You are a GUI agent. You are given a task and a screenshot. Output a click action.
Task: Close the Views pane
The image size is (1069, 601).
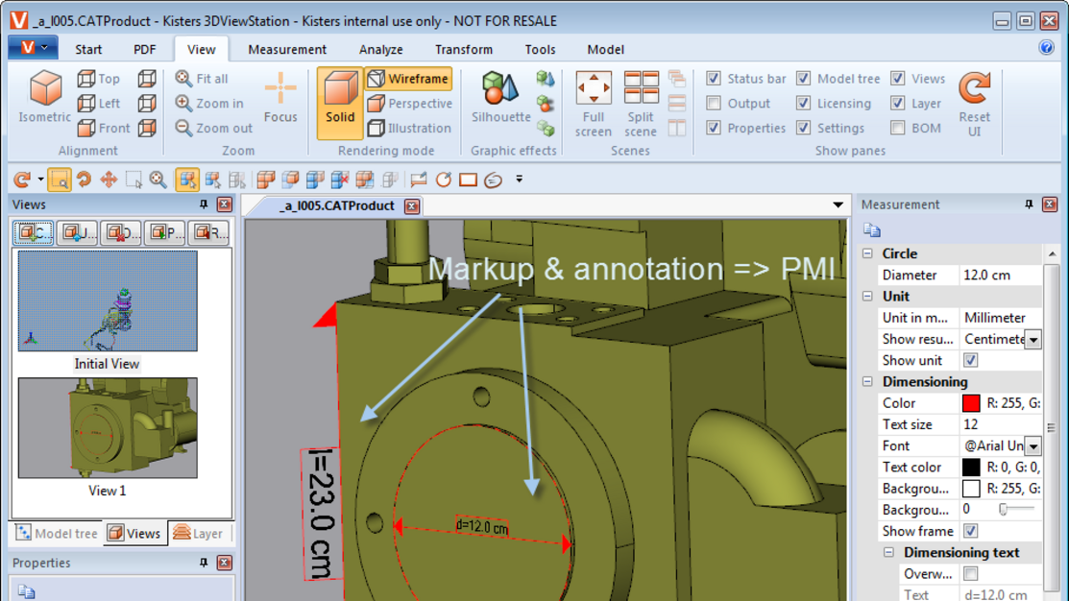(x=225, y=204)
